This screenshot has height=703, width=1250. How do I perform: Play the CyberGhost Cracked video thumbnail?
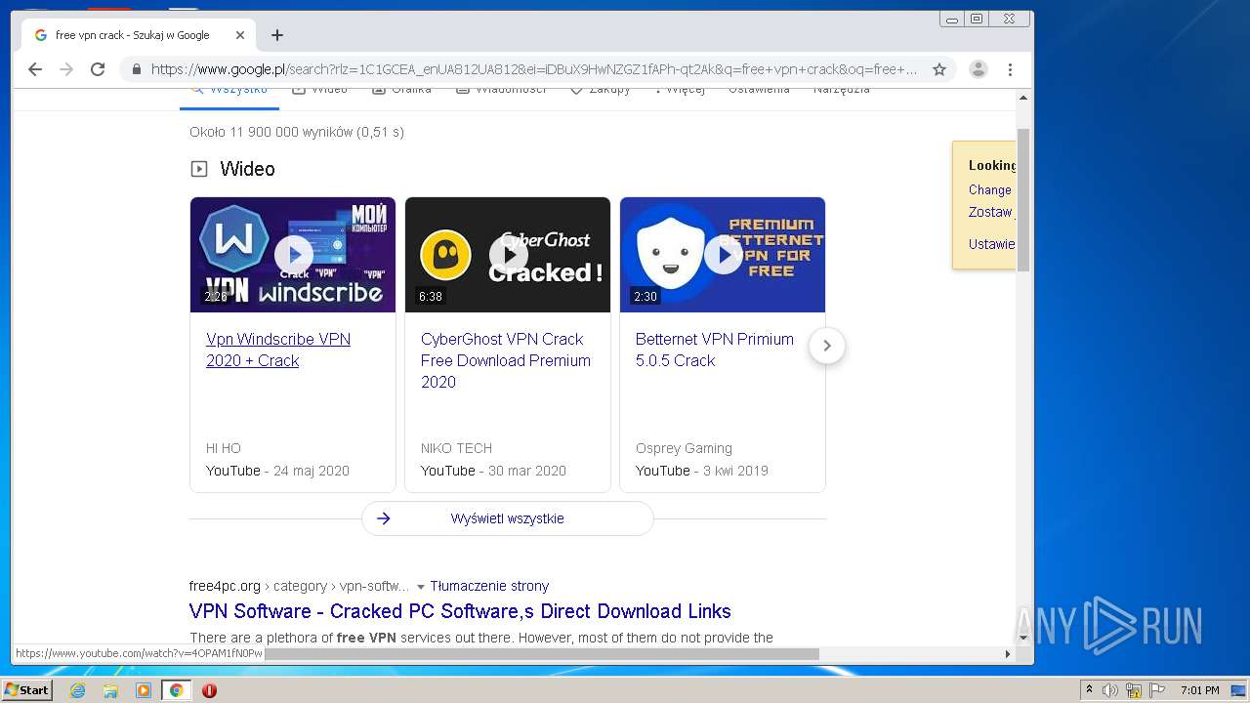(508, 255)
